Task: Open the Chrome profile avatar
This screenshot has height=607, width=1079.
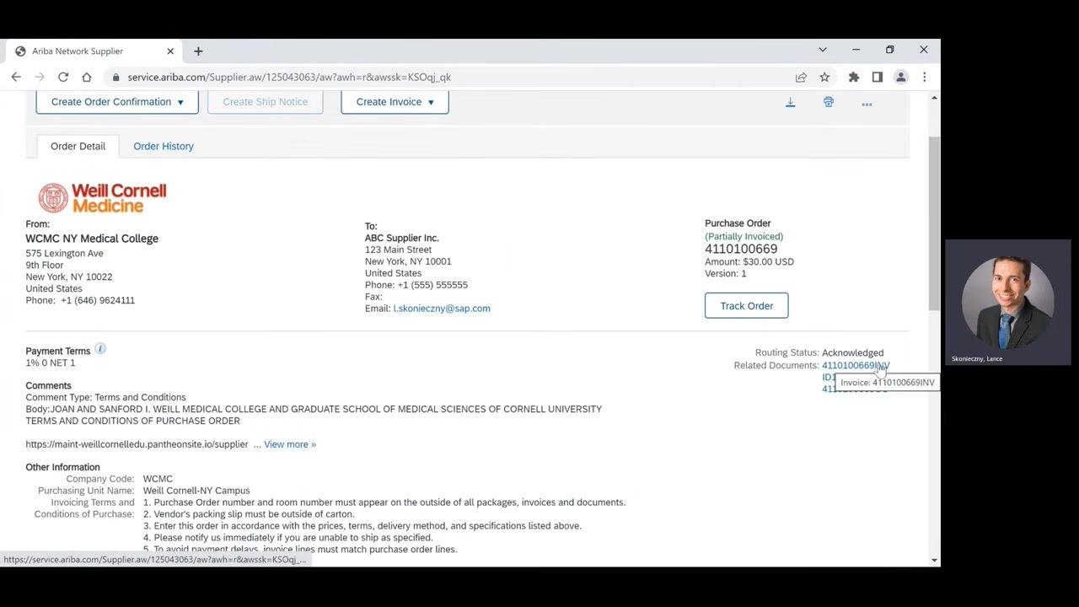Action: point(900,77)
